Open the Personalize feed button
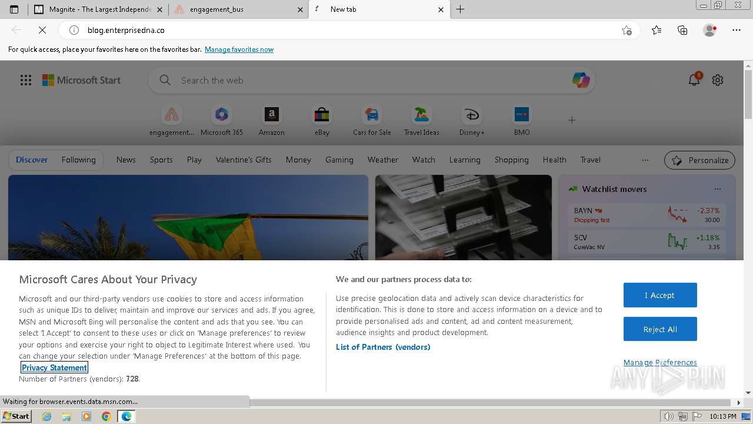Screen dimensions: 753x424 (700, 160)
